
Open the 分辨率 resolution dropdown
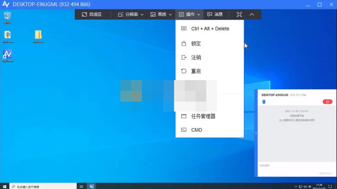(x=130, y=15)
